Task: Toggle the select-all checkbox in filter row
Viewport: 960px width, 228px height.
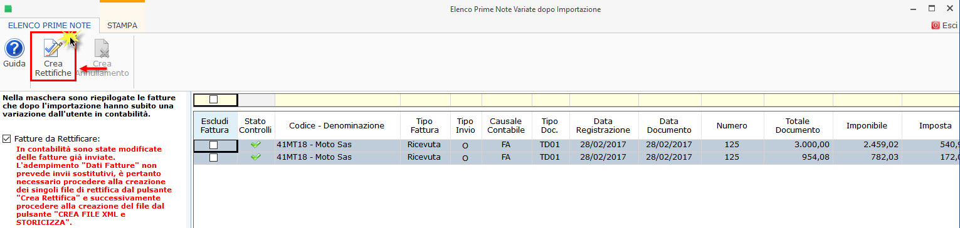Action: (214, 100)
